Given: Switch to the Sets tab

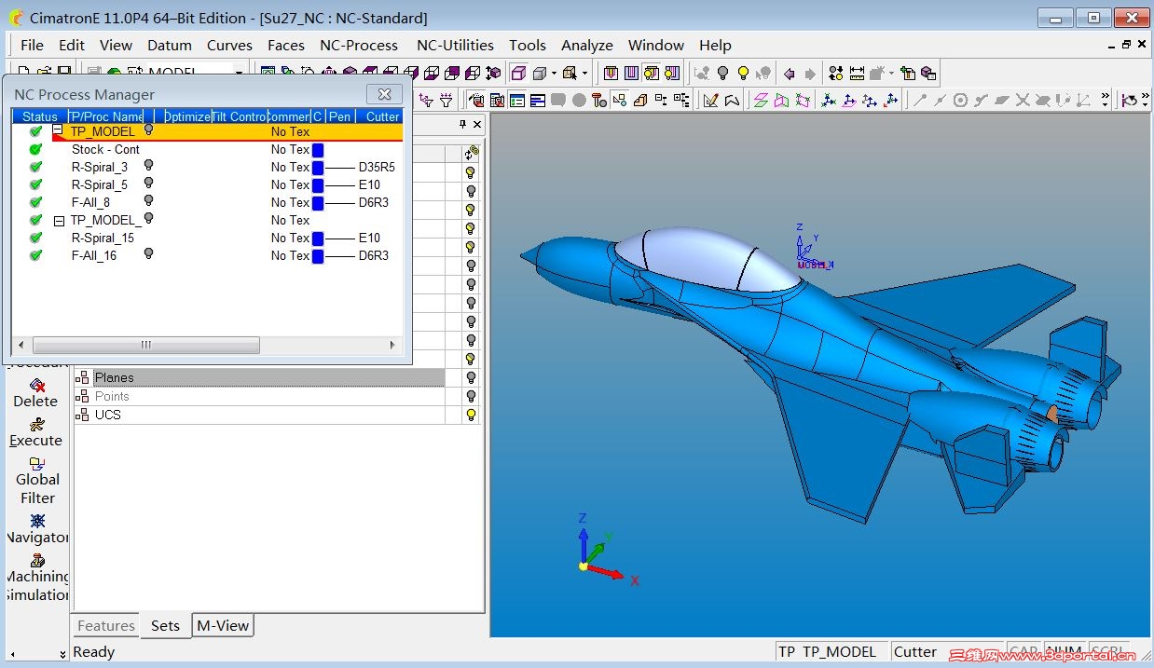Looking at the screenshot, I should [x=165, y=626].
